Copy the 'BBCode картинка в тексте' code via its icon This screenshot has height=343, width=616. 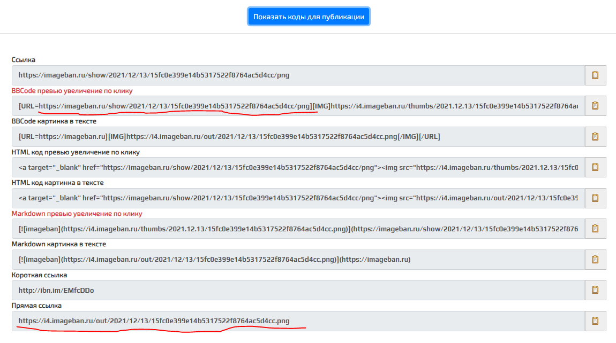[x=595, y=137]
